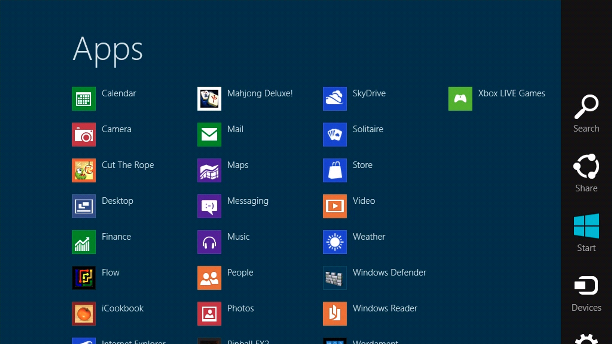Open the SkyDrive cloud icon
The width and height of the screenshot is (612, 344).
pos(335,99)
